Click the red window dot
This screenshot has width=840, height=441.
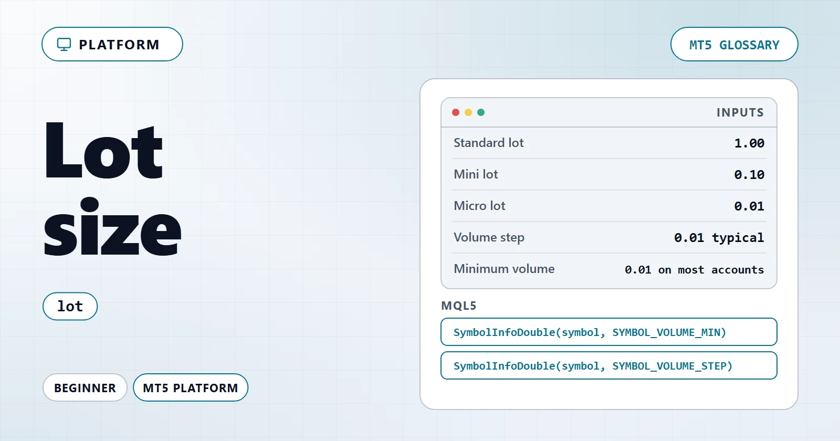pyautogui.click(x=456, y=112)
